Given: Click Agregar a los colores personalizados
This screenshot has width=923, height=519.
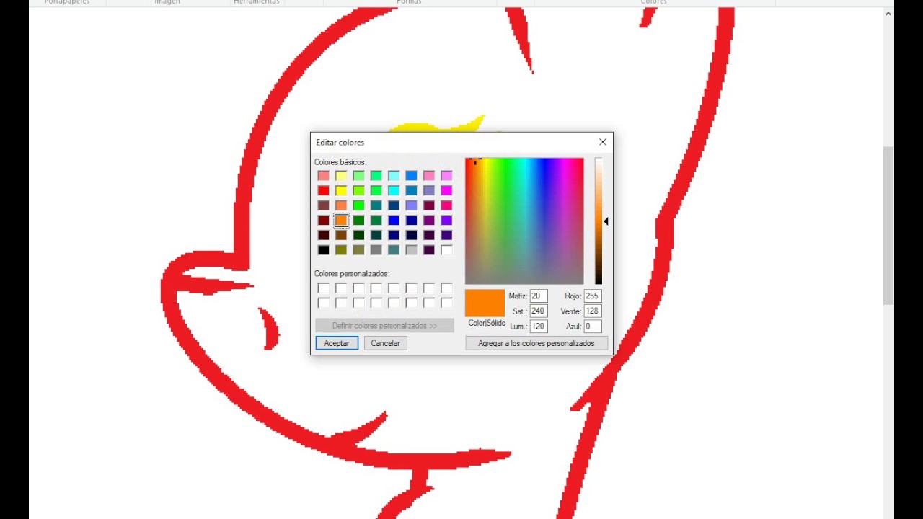Looking at the screenshot, I should tap(536, 343).
